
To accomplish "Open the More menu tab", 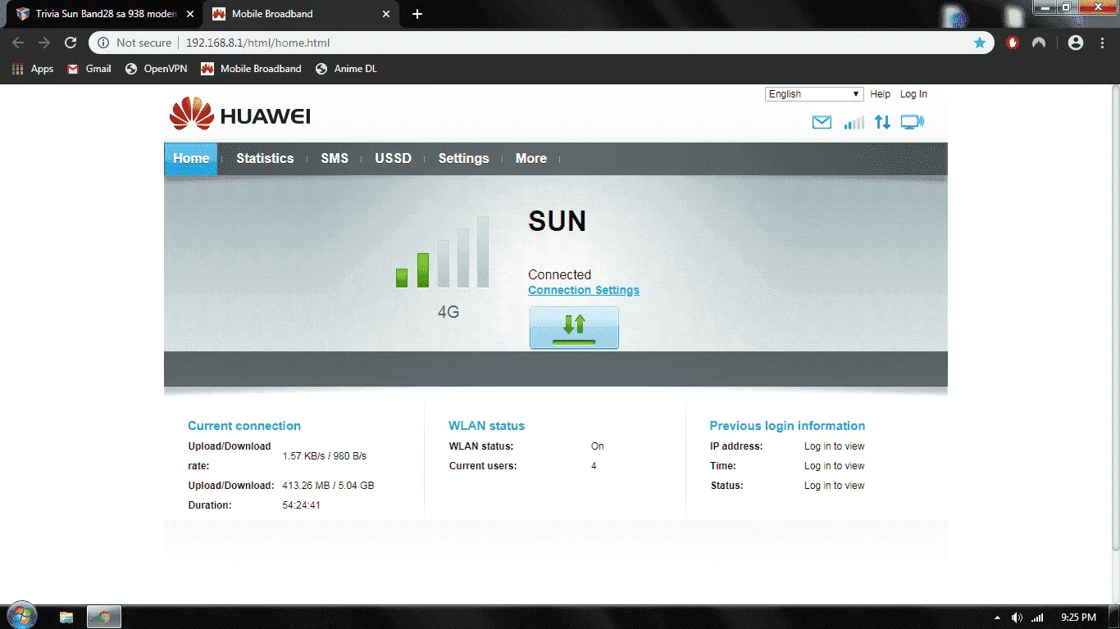I will click(x=531, y=159).
